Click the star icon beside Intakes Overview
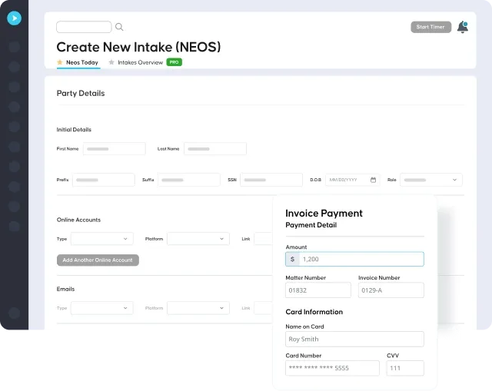This screenshot has height=391, width=492. 111,62
